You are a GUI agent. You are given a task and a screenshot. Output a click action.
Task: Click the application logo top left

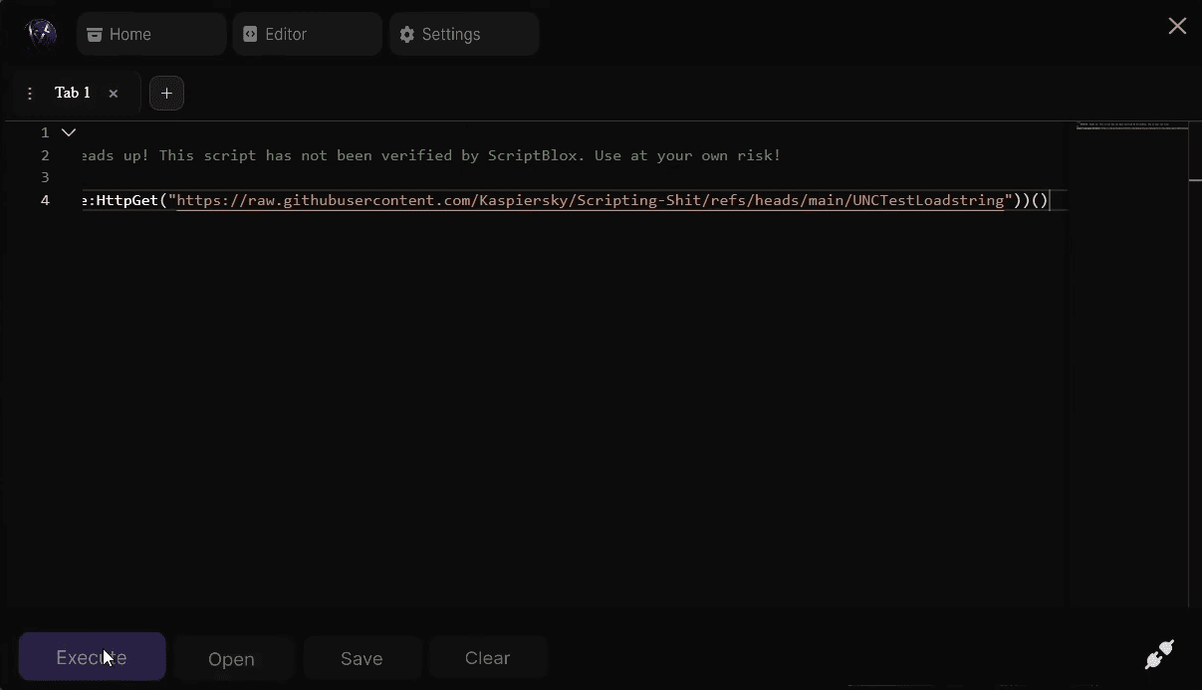tap(41, 33)
